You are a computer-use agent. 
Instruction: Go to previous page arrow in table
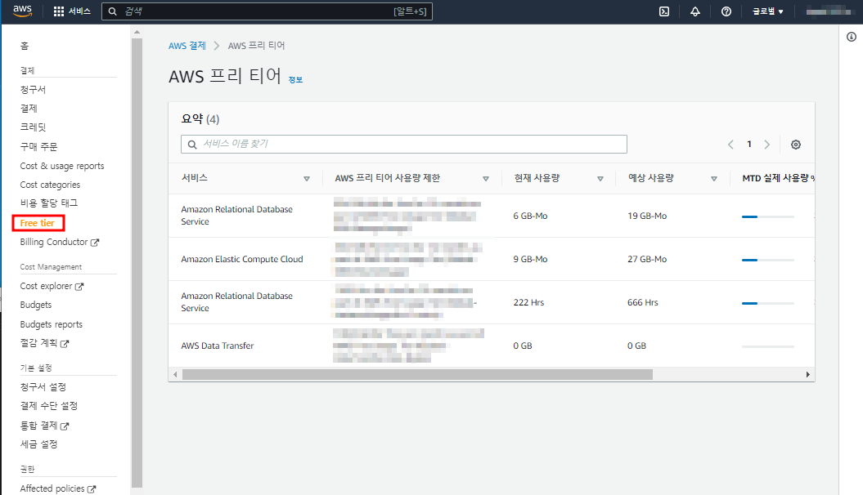click(x=731, y=145)
